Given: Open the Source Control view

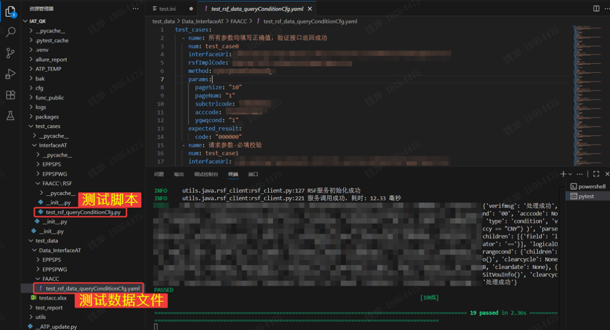Looking at the screenshot, I should click(x=11, y=53).
